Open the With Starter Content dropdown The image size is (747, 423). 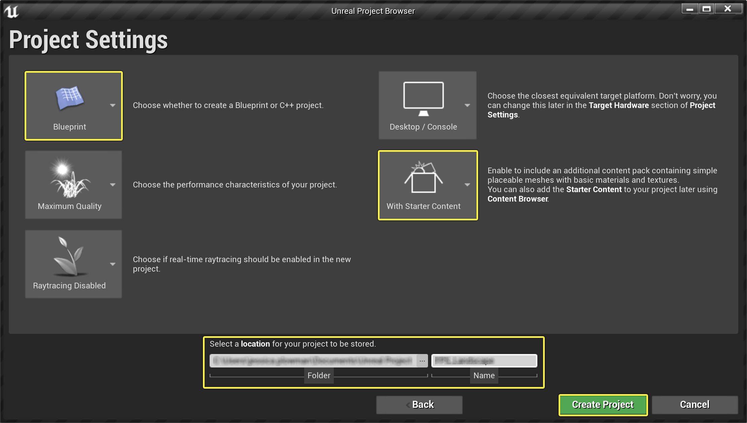tap(467, 184)
